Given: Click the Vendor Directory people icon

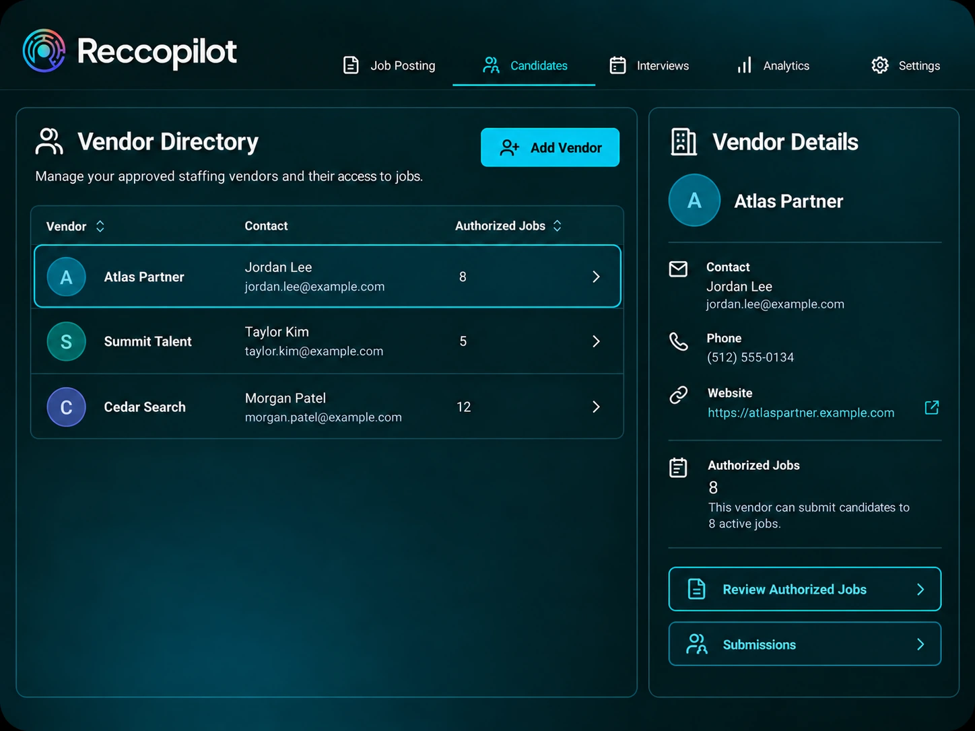Looking at the screenshot, I should (x=49, y=141).
